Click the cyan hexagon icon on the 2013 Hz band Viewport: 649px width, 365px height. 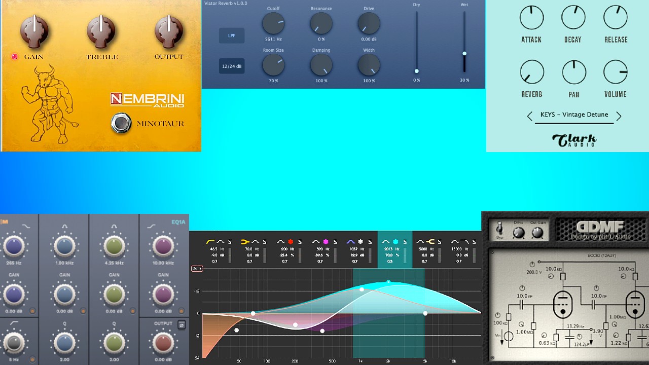396,241
